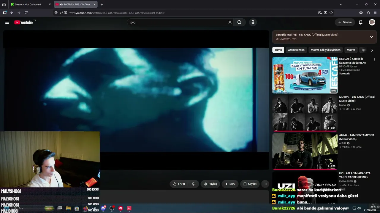
Task: Play Ati242 TAMPONTAMPONA video thumbnail
Action: click(305, 151)
